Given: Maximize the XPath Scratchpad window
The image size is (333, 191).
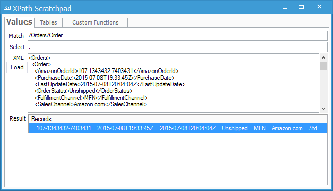Looking at the screenshot, I should 301,7.
